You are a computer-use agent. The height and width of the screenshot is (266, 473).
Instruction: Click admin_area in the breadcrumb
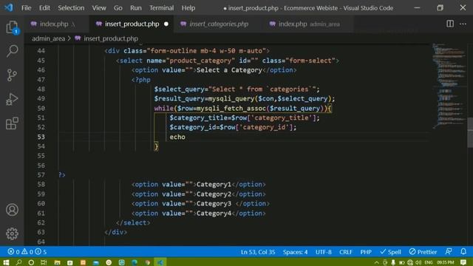click(48, 38)
